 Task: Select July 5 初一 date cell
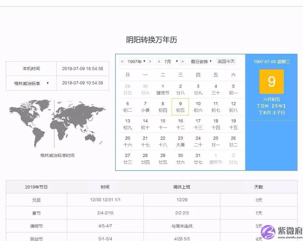pyautogui.click(x=233, y=90)
